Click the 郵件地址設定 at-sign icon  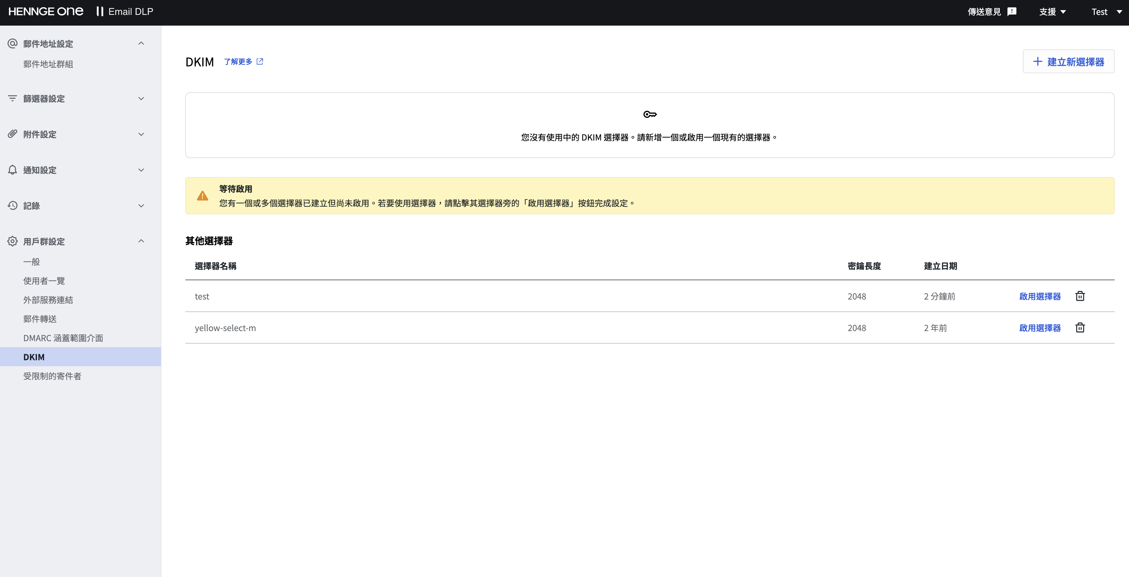(12, 43)
